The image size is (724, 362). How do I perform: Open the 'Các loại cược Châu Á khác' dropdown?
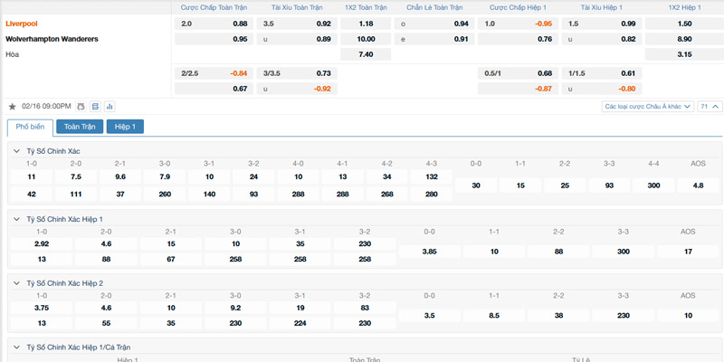click(648, 107)
